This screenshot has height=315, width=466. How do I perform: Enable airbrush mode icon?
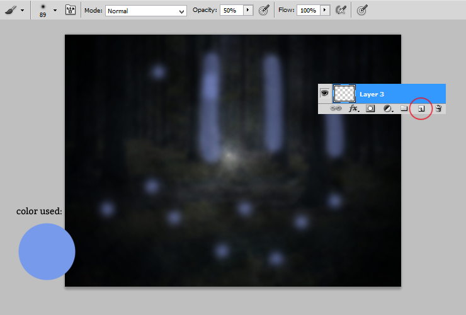click(341, 10)
